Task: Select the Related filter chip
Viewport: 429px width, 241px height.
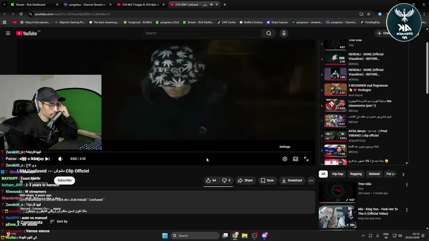Action: tap(374, 174)
